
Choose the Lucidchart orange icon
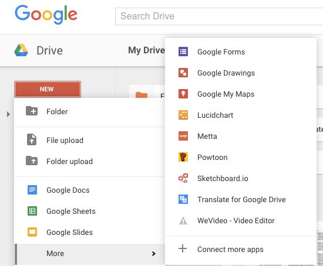183,115
